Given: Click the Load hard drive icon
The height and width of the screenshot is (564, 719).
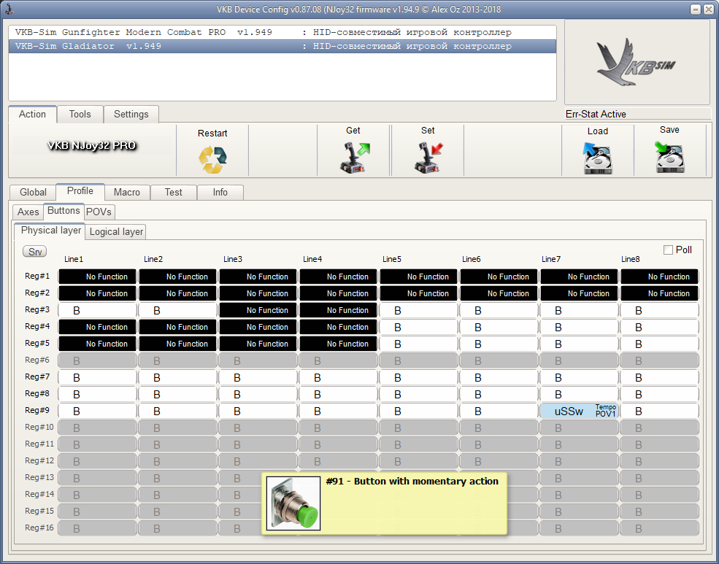Looking at the screenshot, I should pyautogui.click(x=598, y=158).
